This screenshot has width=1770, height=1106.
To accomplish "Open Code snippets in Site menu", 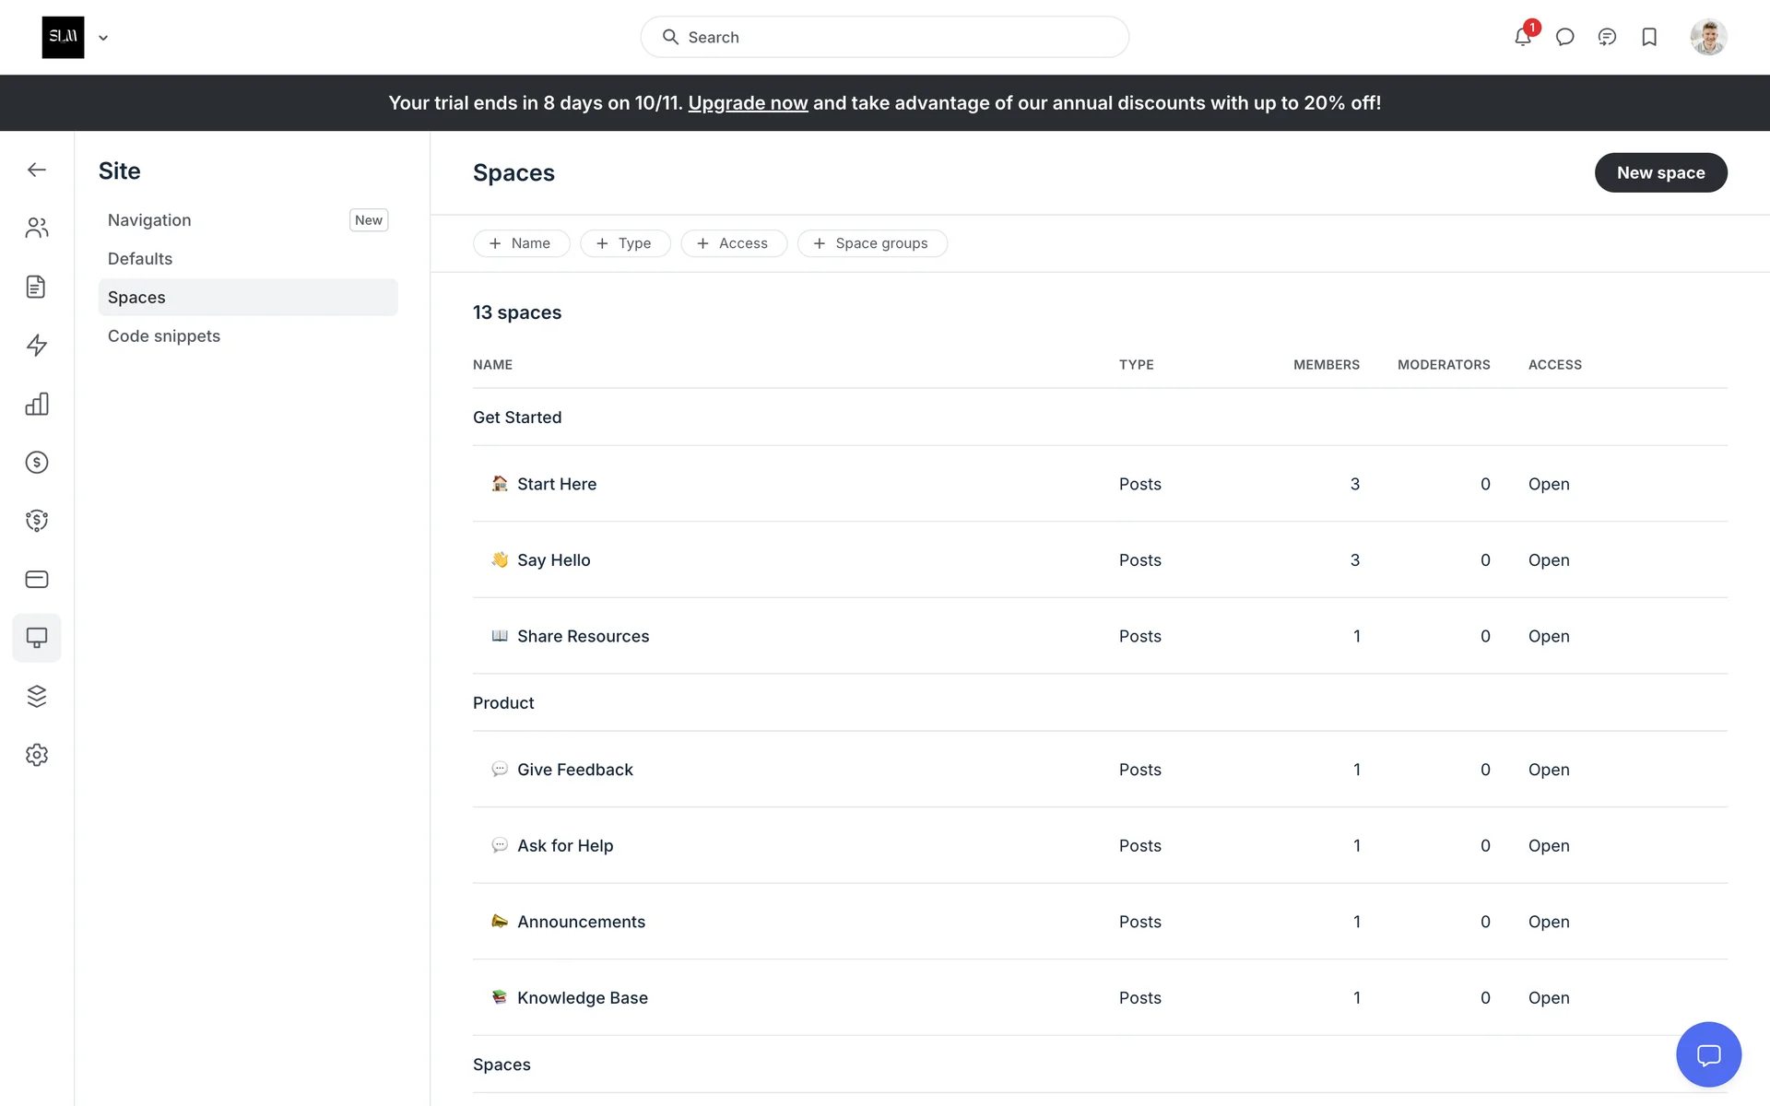I will coord(164,336).
